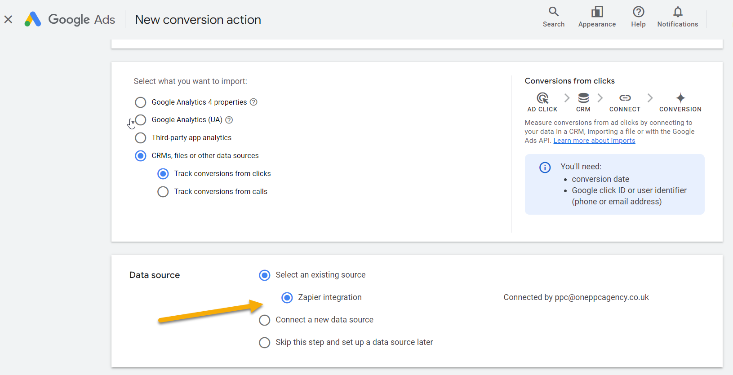Viewport: 733px width, 375px height.
Task: Click the AD CLICK cursor icon
Action: click(542, 98)
